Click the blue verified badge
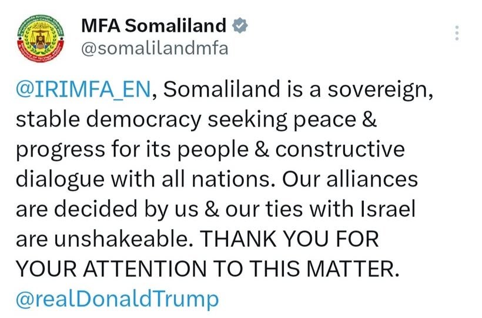Viewport: 482px width, 318px height. coord(240,26)
